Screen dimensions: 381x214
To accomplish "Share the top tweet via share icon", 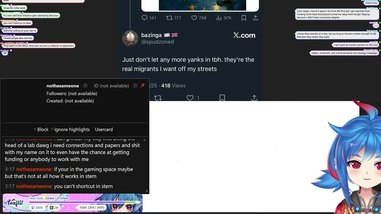I will (x=255, y=18).
